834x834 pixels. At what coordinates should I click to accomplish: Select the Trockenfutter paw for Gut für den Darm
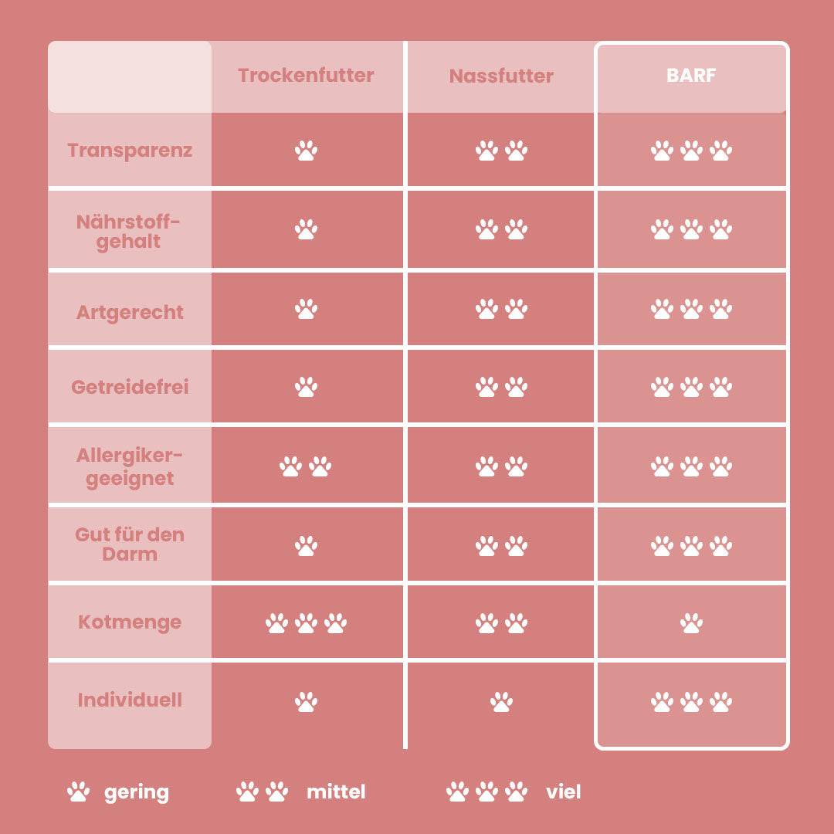(x=307, y=547)
